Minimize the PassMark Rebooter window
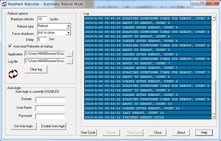The width and height of the screenshot is (221, 141). coord(195,3)
